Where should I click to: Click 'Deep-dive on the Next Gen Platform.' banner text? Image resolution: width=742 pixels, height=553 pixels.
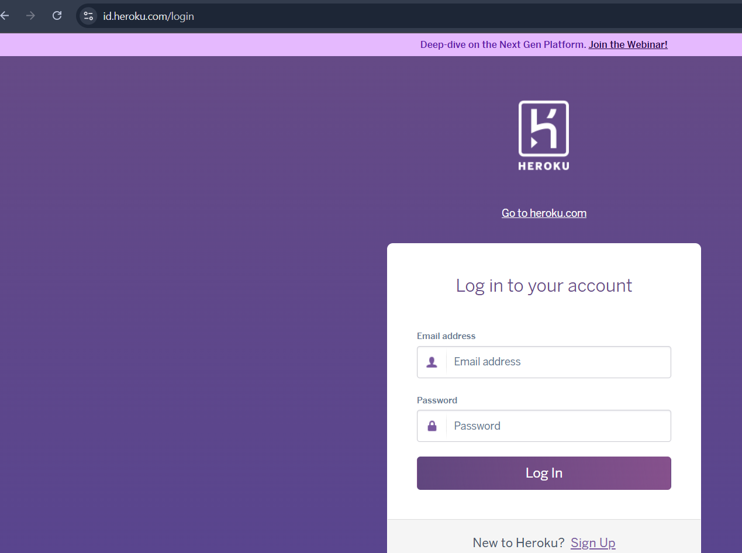tap(503, 44)
